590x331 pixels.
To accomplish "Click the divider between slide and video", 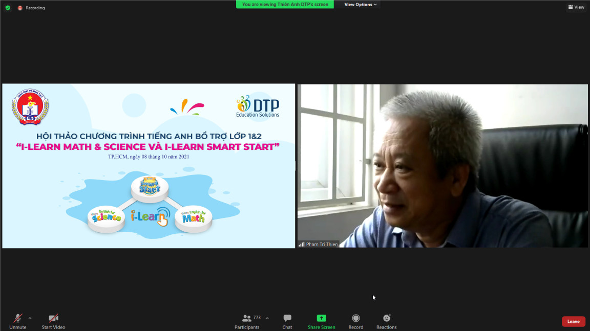I will coord(296,166).
